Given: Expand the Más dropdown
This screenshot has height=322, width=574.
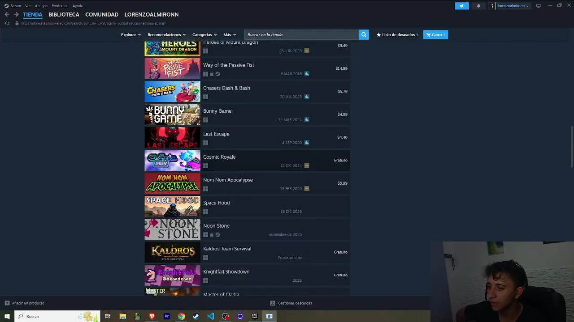Looking at the screenshot, I should tap(230, 34).
